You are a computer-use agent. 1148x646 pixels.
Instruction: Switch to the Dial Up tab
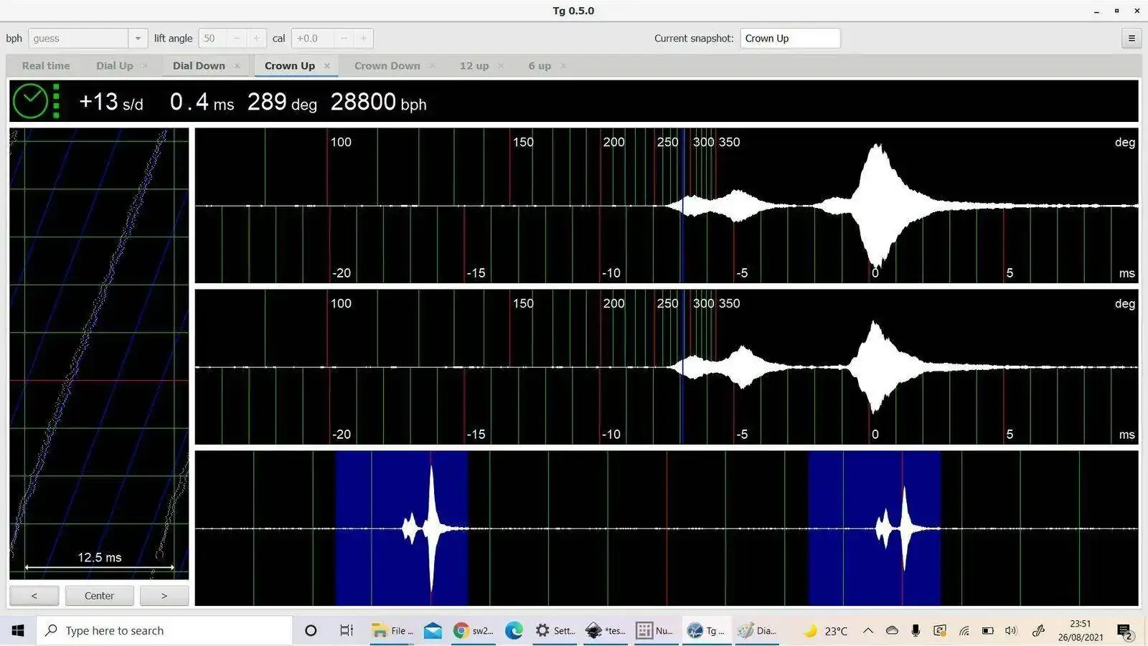tap(115, 66)
